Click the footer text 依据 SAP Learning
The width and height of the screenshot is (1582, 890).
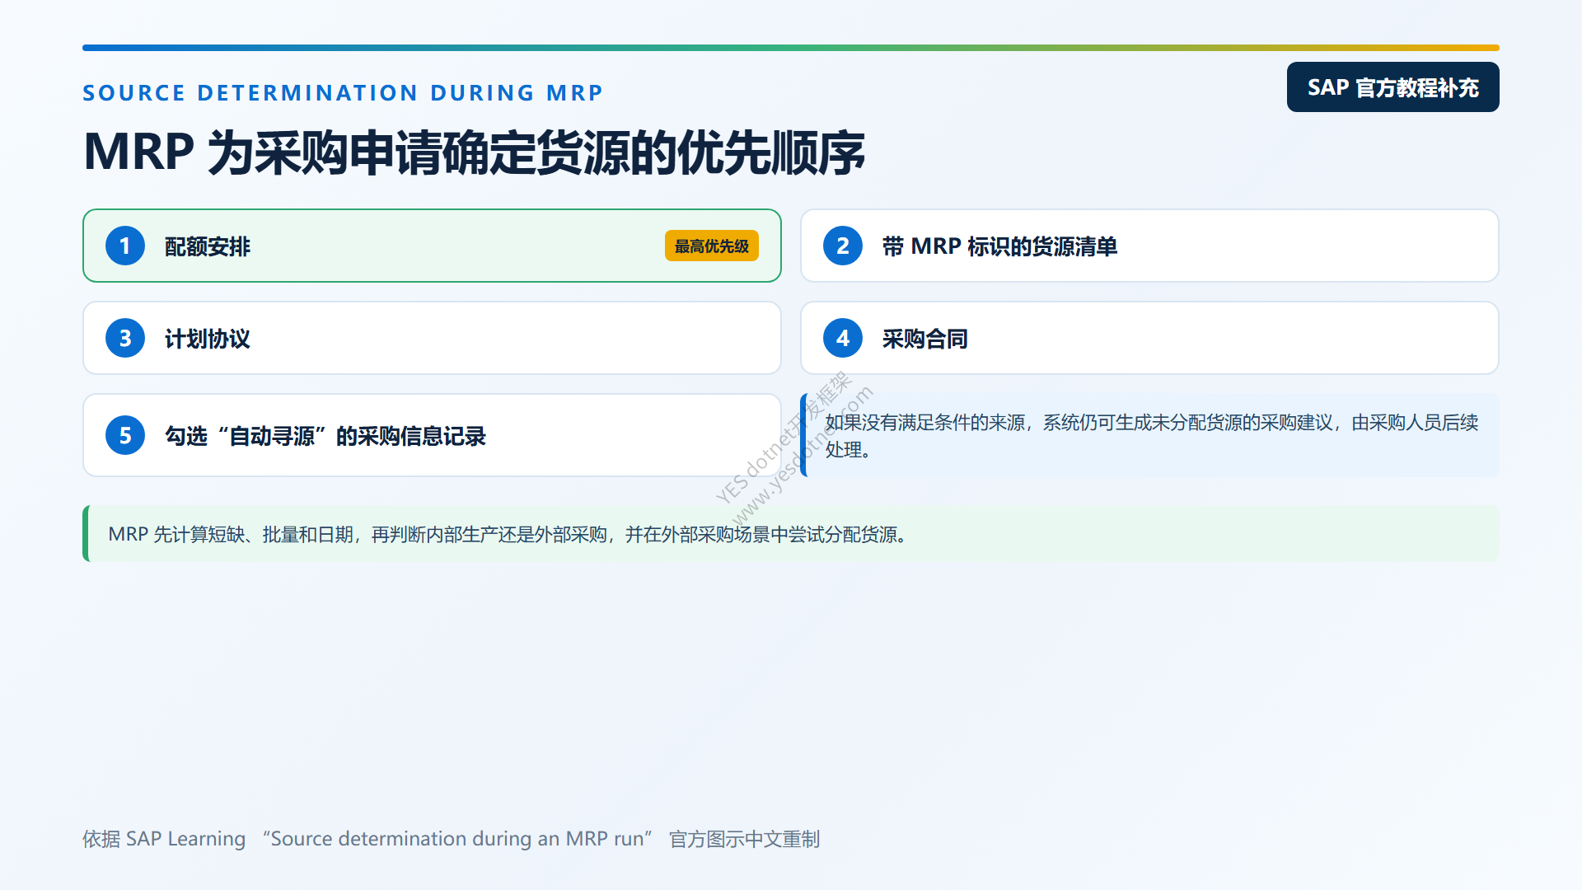[451, 839]
